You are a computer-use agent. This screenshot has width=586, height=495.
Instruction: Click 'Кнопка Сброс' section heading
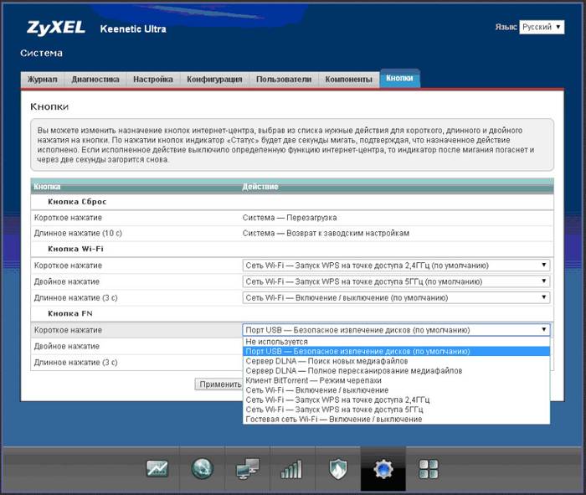(x=77, y=202)
